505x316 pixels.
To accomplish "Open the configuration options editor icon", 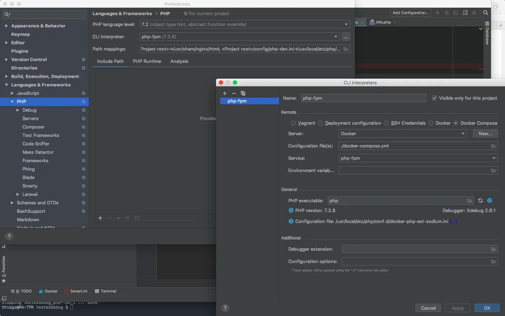I will [x=493, y=262].
